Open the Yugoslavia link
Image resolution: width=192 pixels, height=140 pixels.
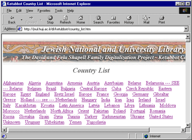96,122
